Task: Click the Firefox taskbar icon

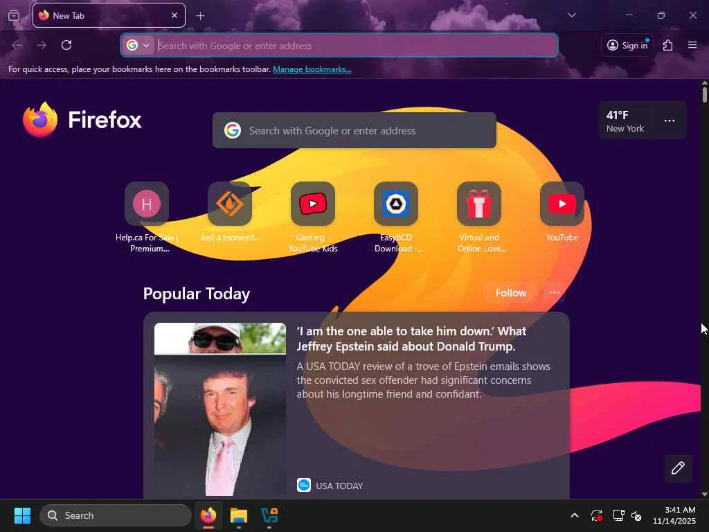Action: pyautogui.click(x=208, y=515)
